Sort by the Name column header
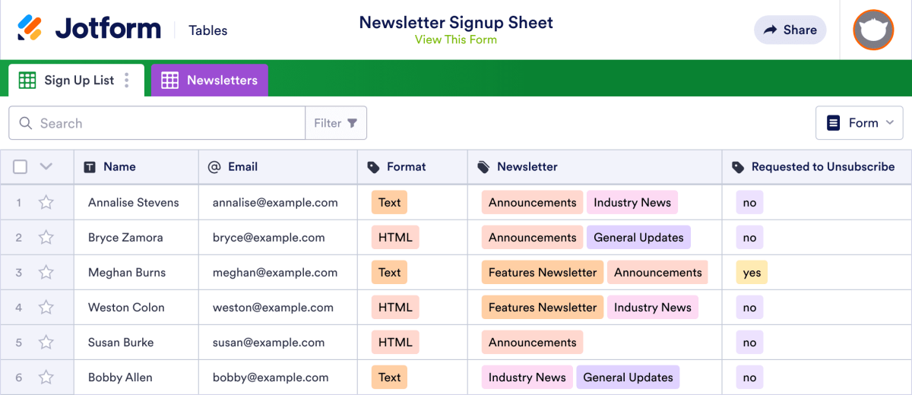 [136, 167]
